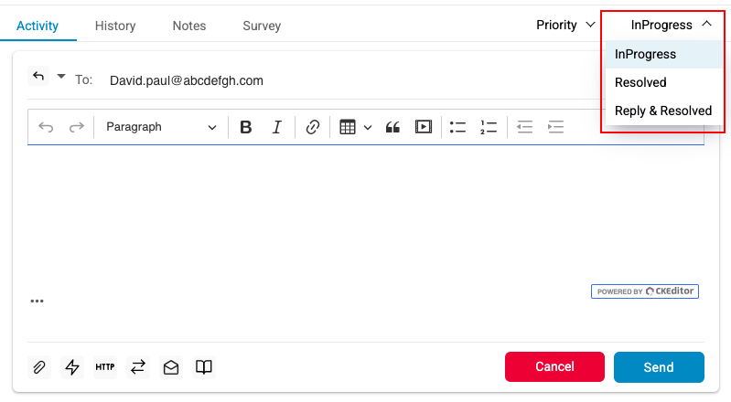The height and width of the screenshot is (402, 731).
Task: Expand the Priority dropdown
Action: pos(565,26)
